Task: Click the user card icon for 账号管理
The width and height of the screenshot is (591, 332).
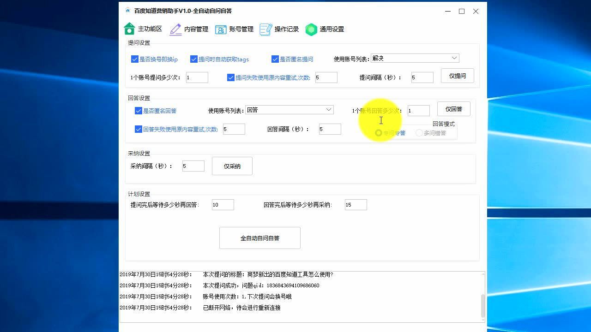Action: pyautogui.click(x=221, y=30)
